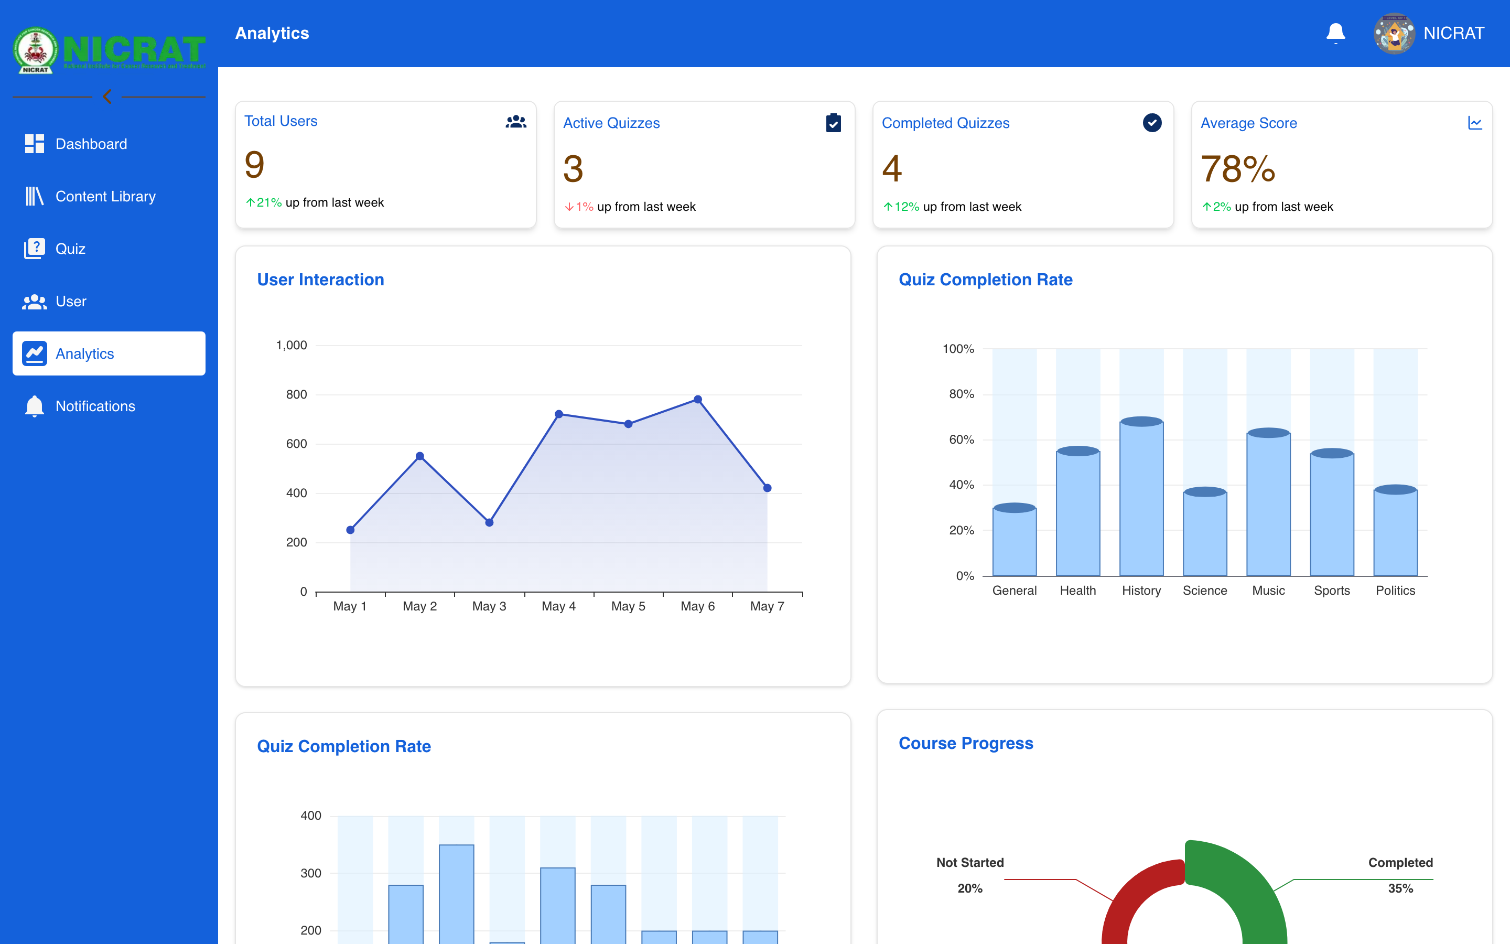Click the May 6 data point on line chart
Image resolution: width=1510 pixels, height=944 pixels.
pos(698,400)
